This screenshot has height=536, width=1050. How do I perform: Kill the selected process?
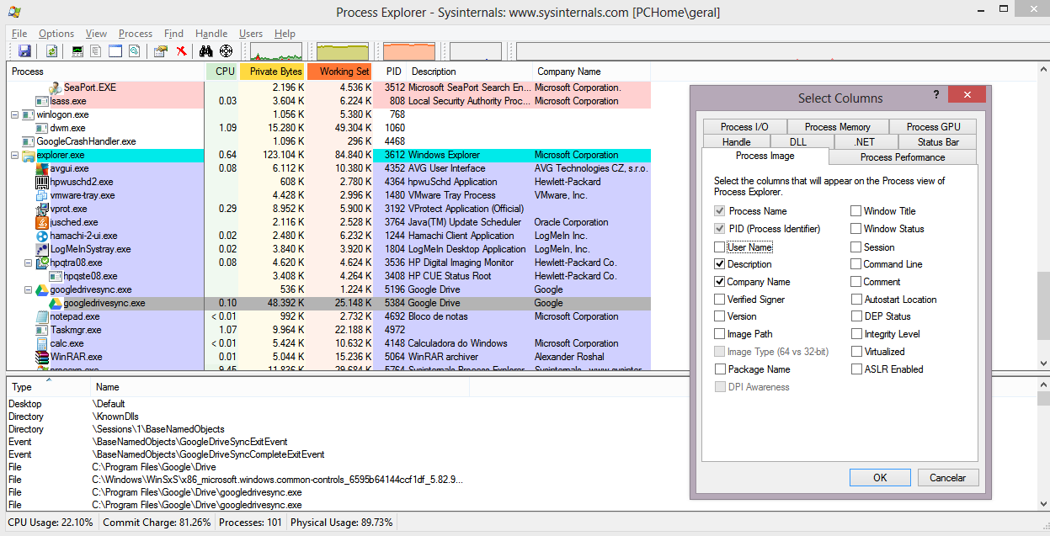[180, 50]
